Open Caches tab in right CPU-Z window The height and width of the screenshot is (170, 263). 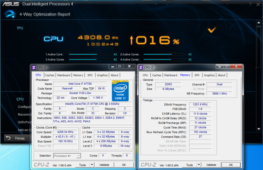(x=157, y=75)
